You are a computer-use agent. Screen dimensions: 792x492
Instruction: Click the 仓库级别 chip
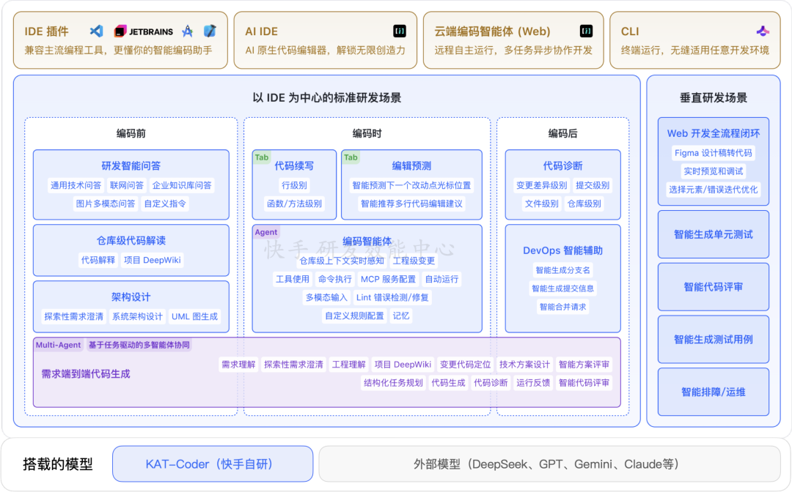tap(584, 203)
